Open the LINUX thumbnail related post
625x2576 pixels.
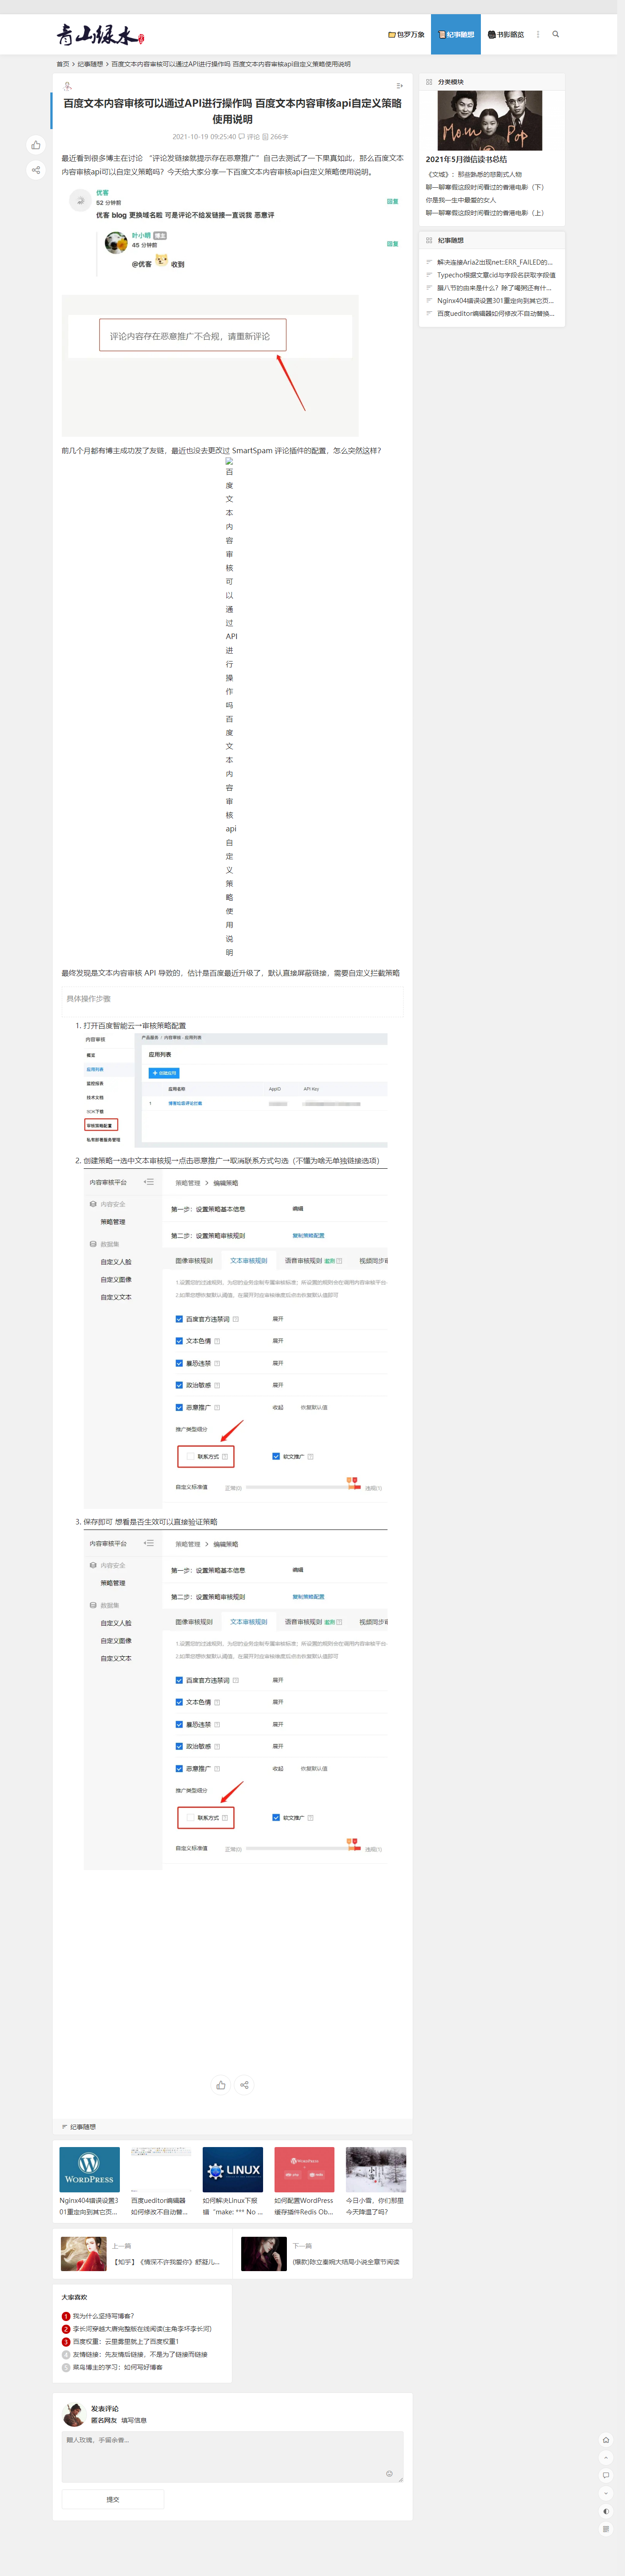[x=233, y=2170]
